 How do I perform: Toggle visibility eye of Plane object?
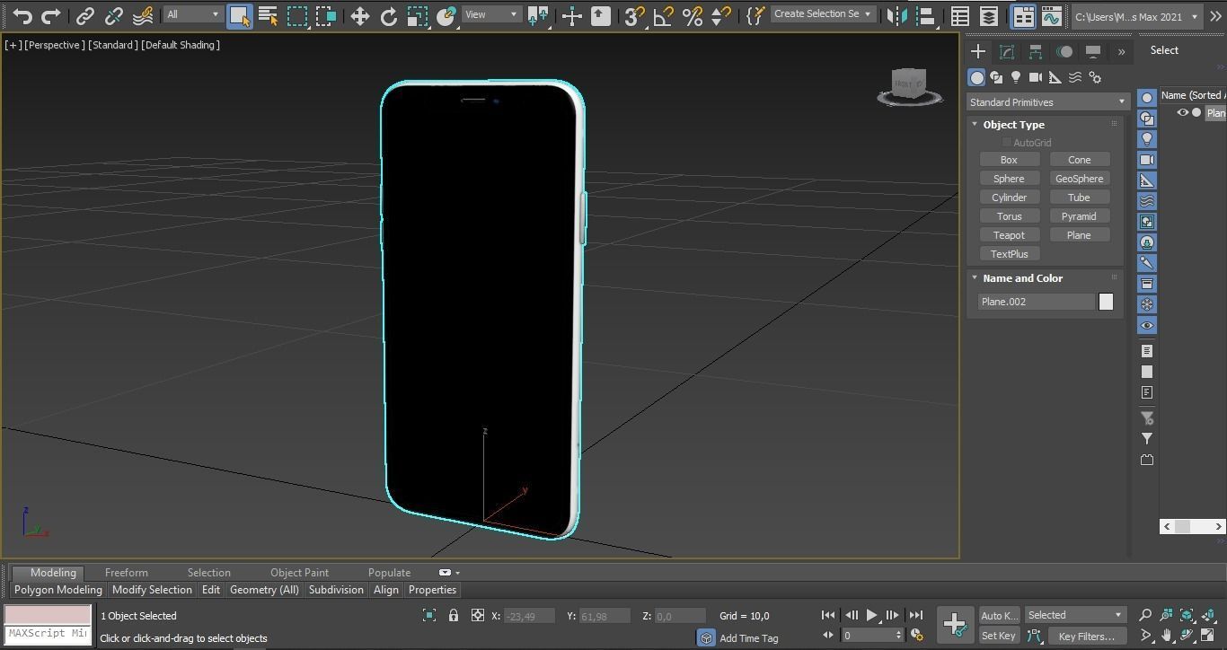tap(1182, 112)
